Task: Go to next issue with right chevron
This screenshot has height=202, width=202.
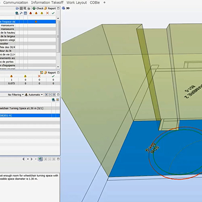Action: pos(31,159)
